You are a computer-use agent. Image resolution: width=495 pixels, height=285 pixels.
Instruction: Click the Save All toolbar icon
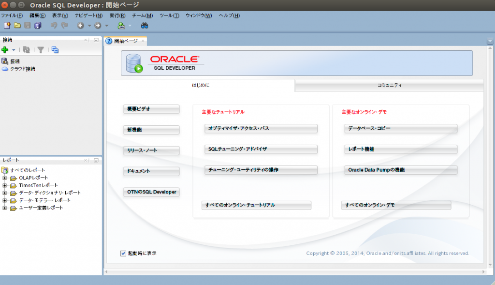pyautogui.click(x=38, y=26)
